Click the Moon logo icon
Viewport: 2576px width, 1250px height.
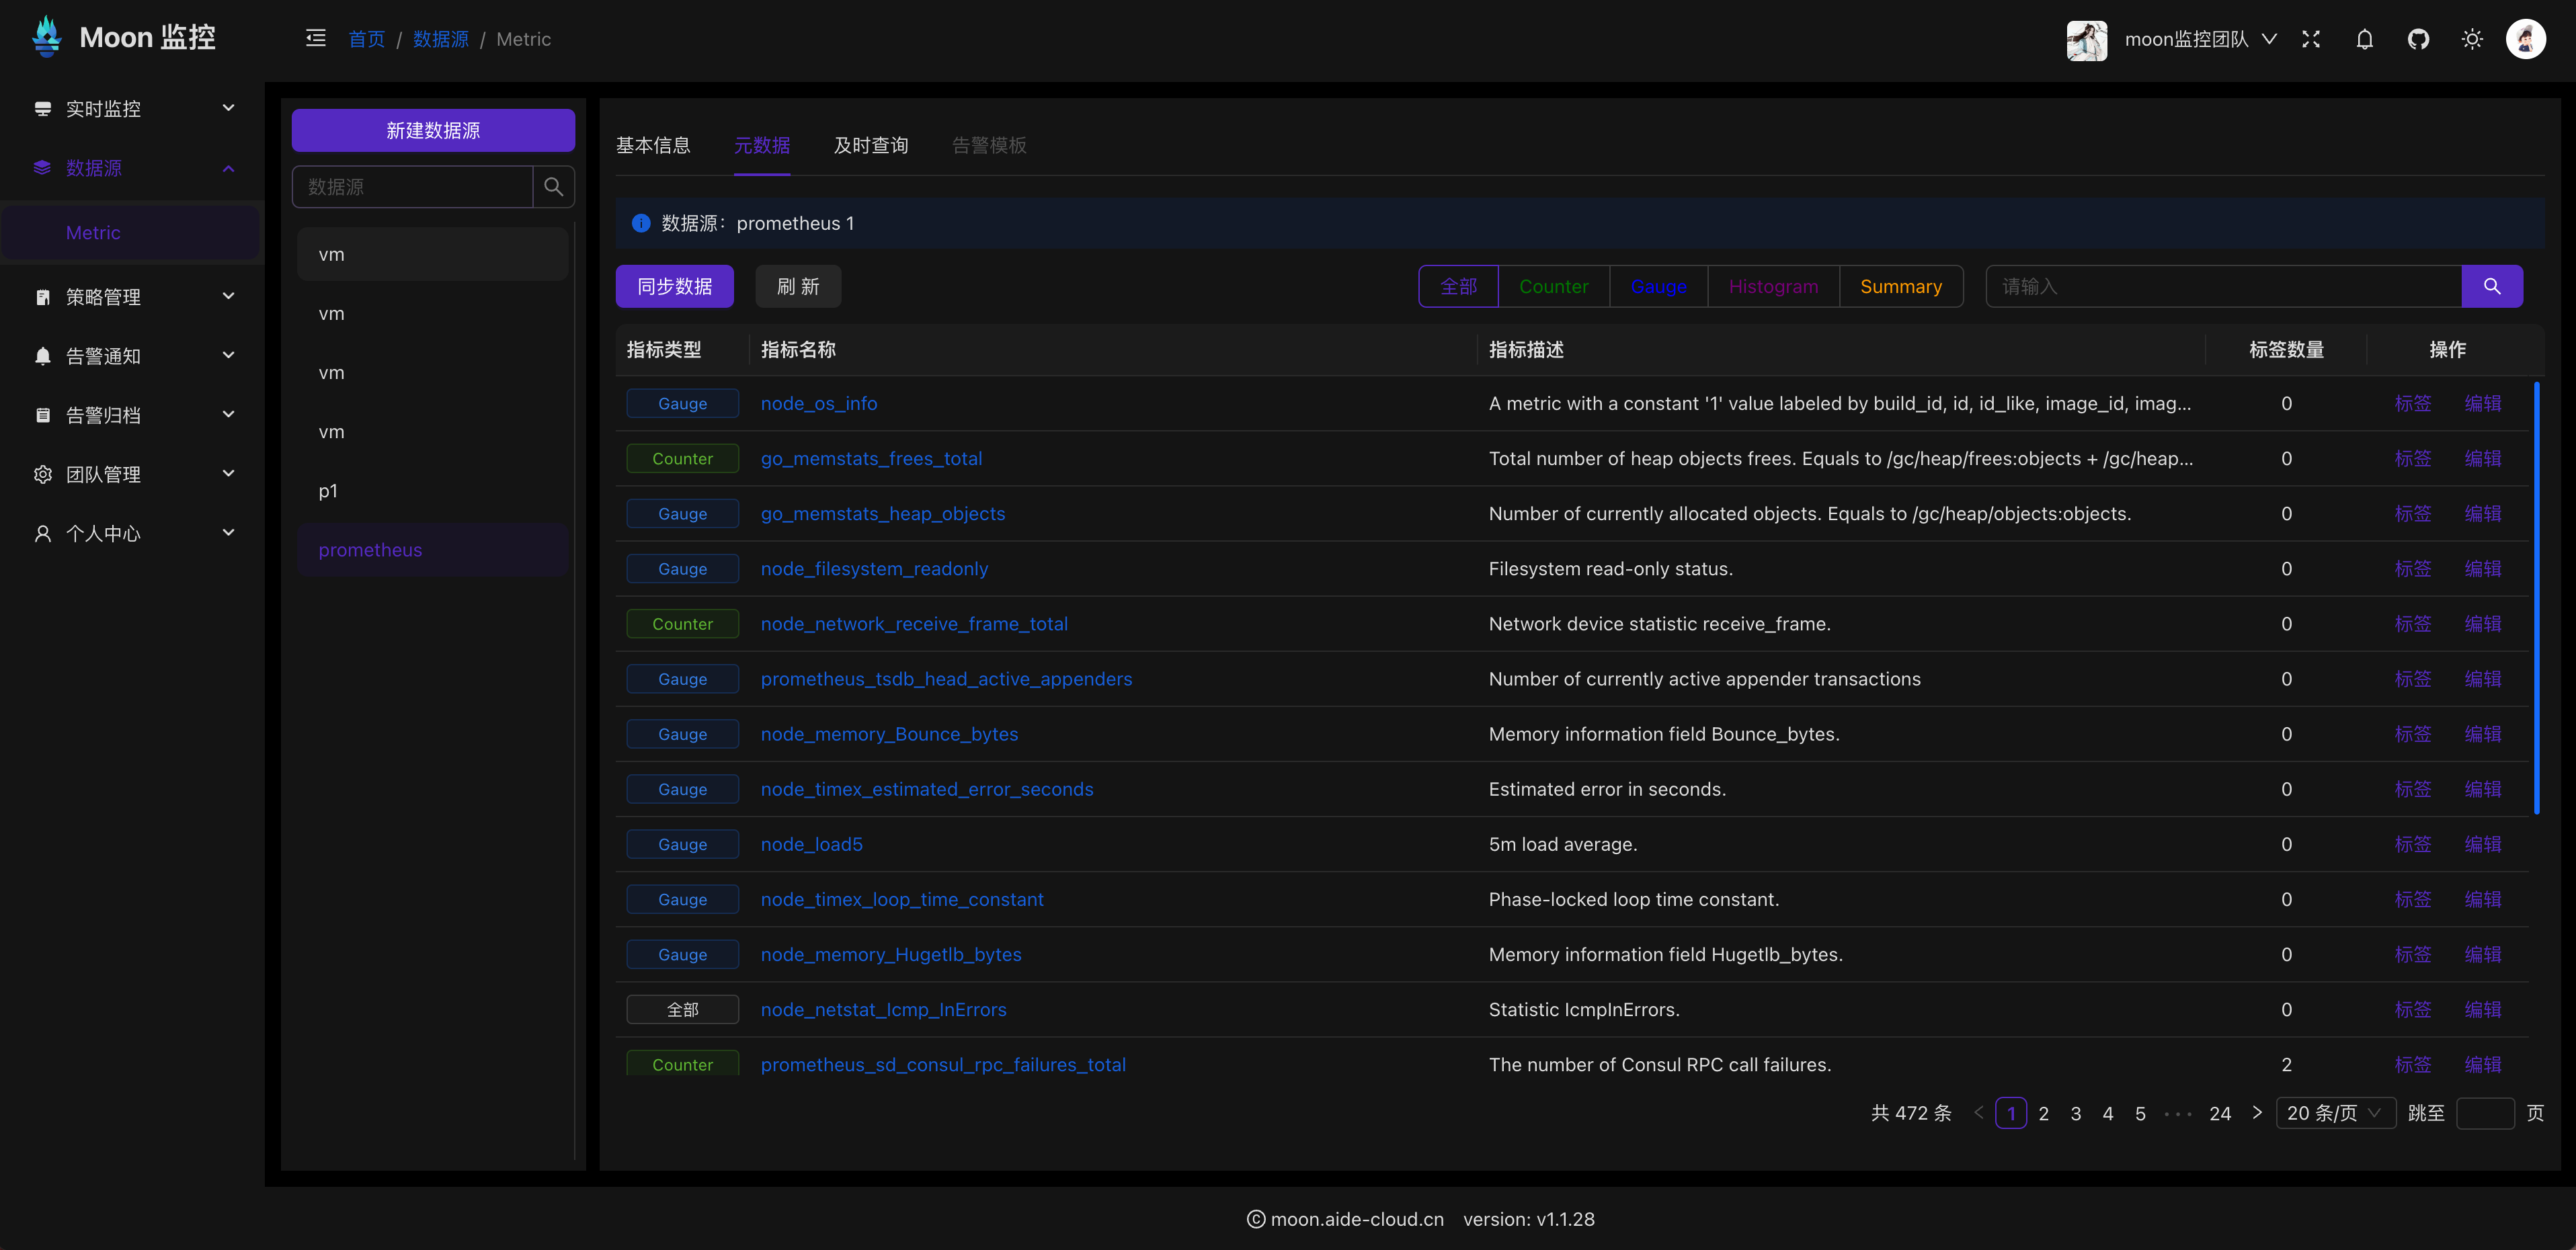(x=46, y=37)
